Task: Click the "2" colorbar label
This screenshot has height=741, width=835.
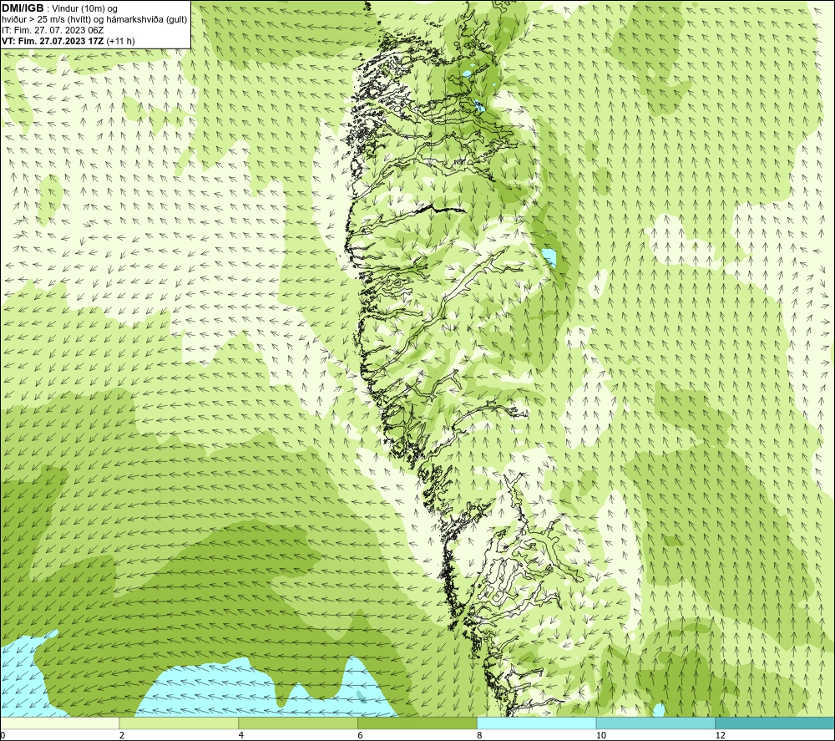Action: 122,735
